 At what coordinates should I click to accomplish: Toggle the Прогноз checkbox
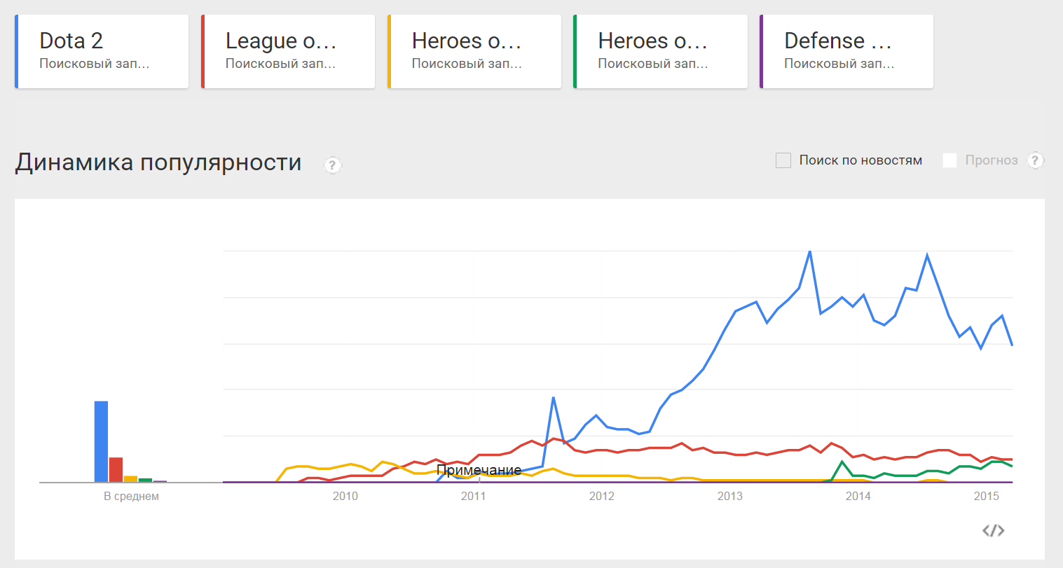click(x=949, y=160)
